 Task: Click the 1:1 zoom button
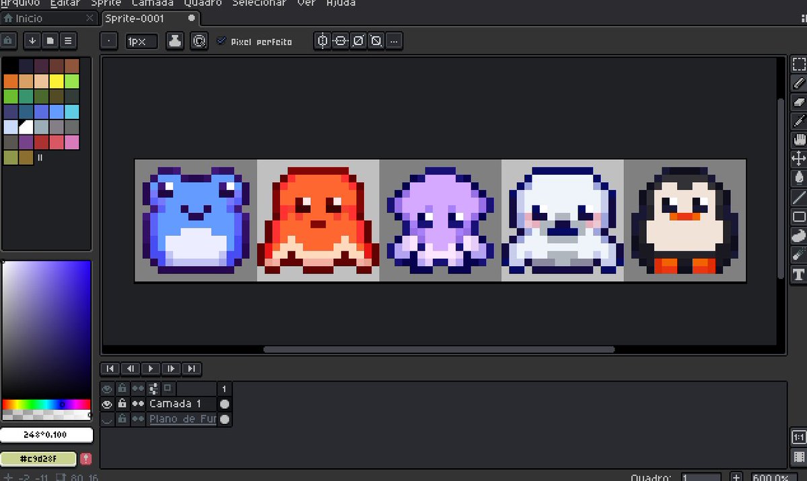(798, 437)
